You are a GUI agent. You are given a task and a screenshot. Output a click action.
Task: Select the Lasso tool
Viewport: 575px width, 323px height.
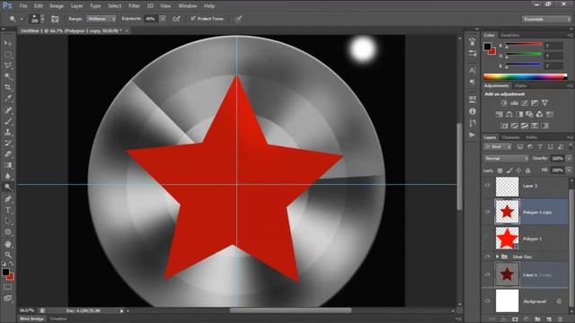tap(8, 65)
